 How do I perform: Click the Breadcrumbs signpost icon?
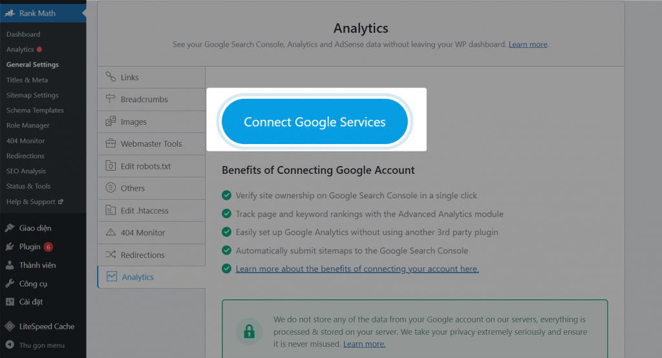click(111, 99)
